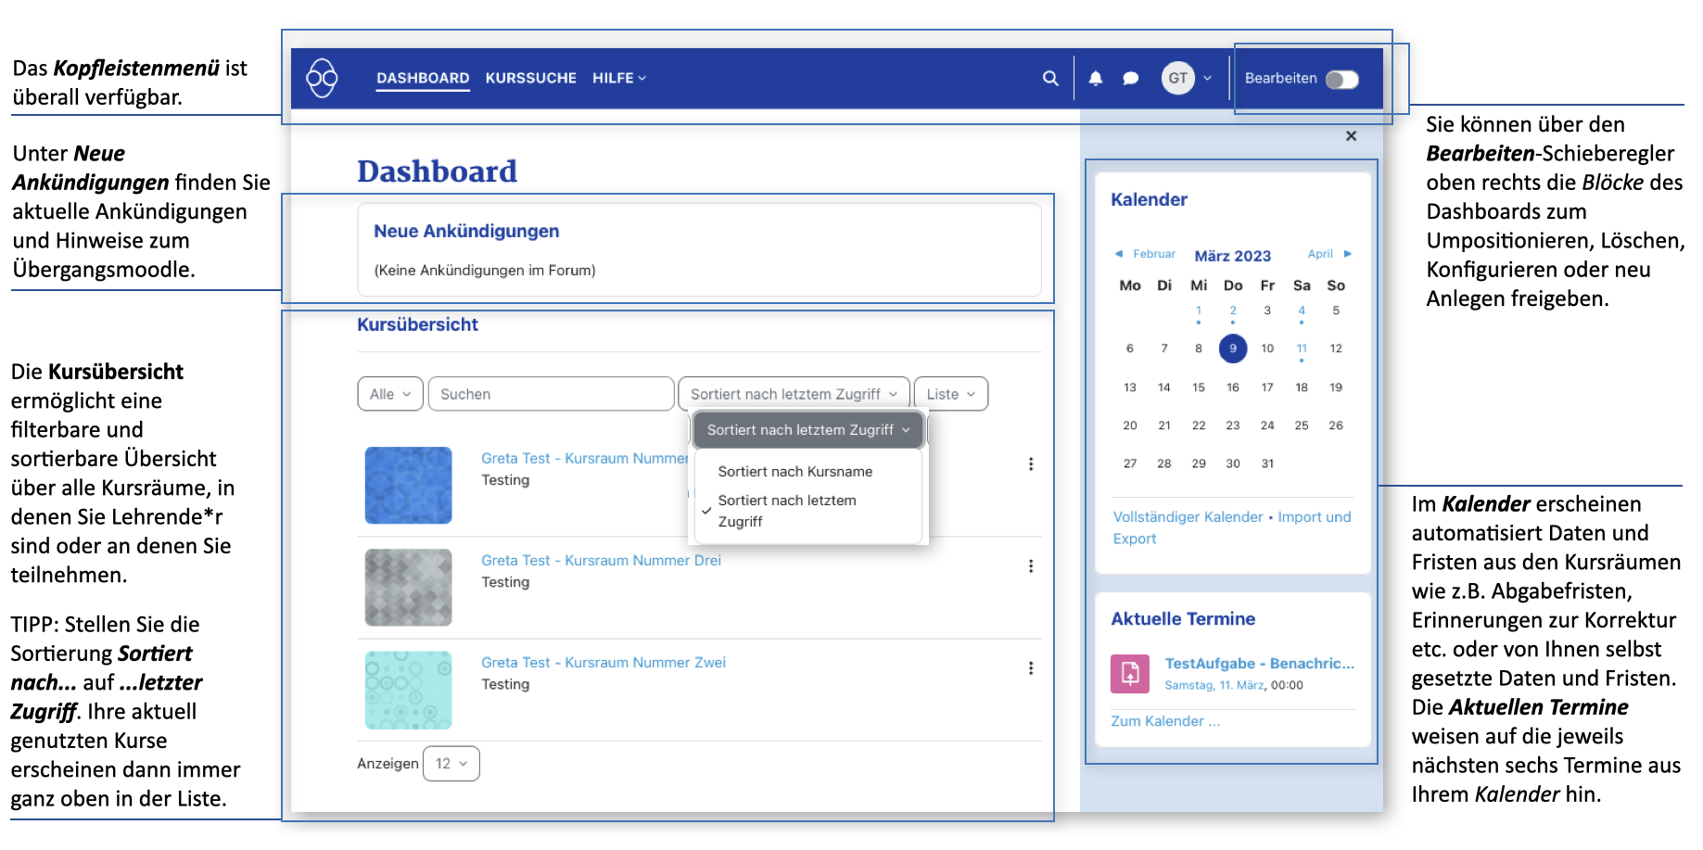Click the GT user avatar

point(1177,79)
